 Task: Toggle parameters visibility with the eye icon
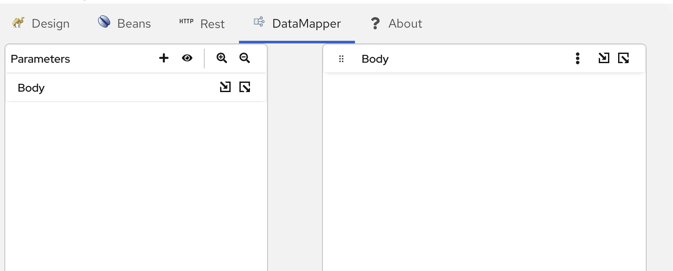(187, 58)
